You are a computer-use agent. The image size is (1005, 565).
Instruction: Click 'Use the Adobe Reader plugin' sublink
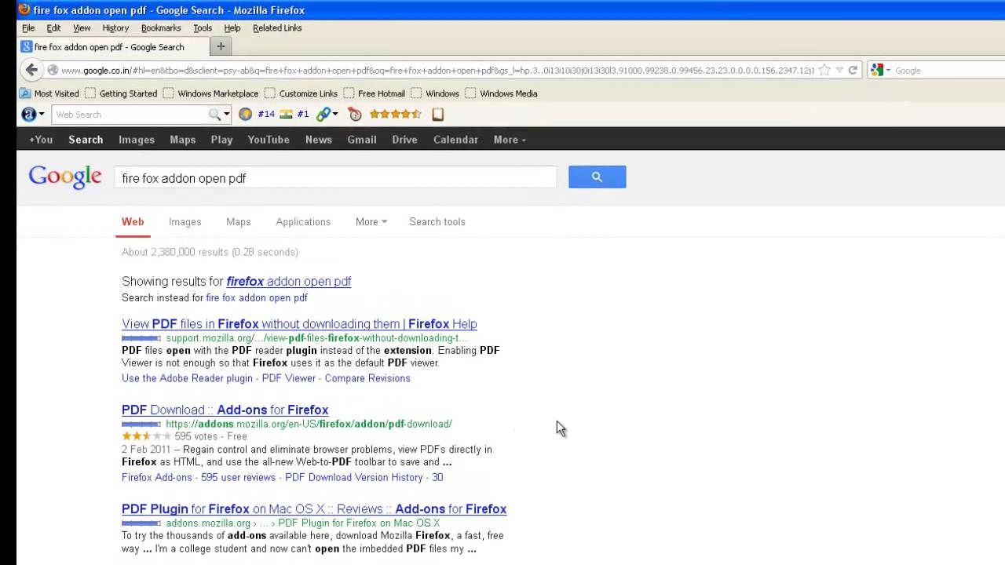click(187, 378)
